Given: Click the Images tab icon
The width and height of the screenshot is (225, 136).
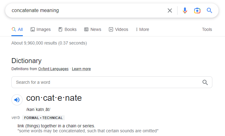Looking at the screenshot, I should [33, 29].
